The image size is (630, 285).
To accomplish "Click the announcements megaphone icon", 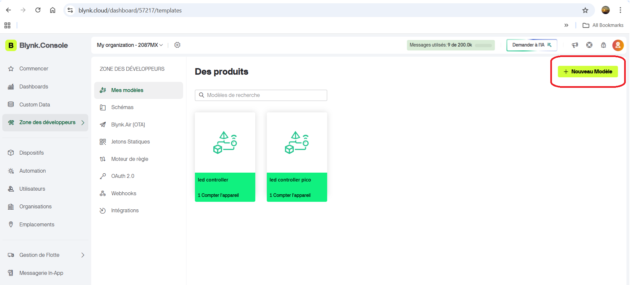I will 575,45.
